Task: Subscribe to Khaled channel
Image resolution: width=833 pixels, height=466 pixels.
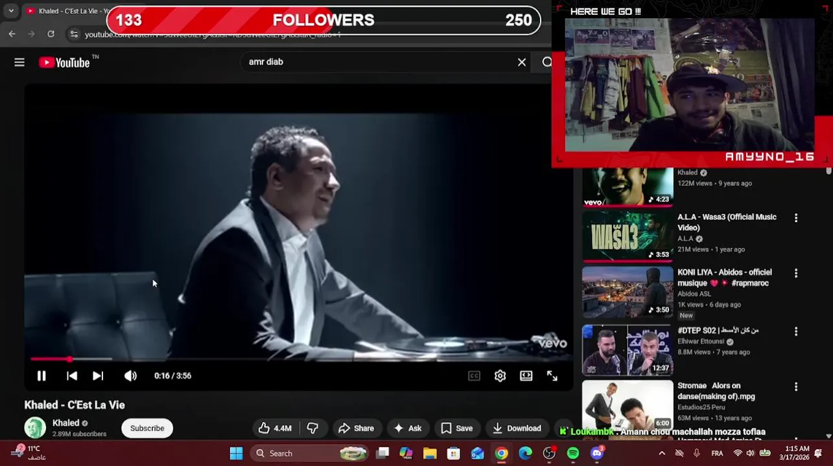Action: click(x=147, y=428)
